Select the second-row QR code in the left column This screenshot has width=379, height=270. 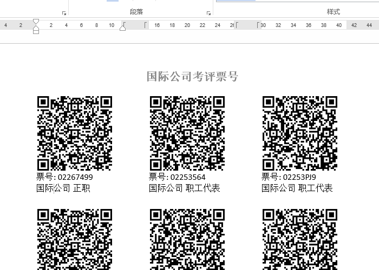[x=75, y=239]
